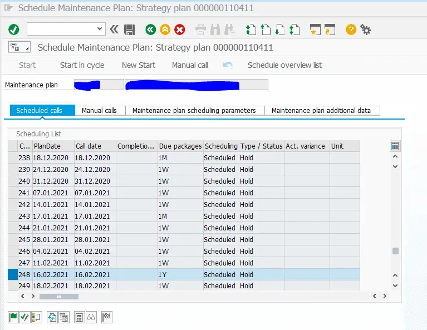Click the New Start button

[x=139, y=65]
